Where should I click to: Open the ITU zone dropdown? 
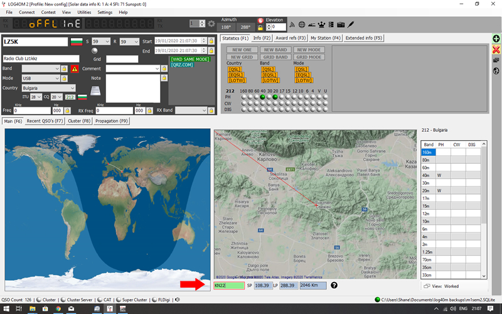pos(39,97)
